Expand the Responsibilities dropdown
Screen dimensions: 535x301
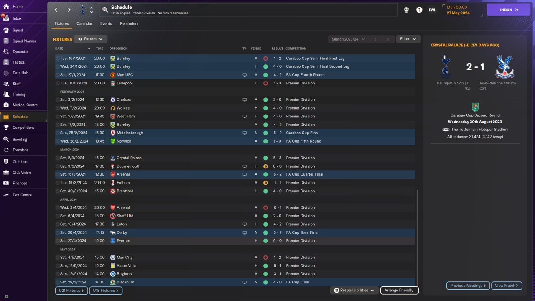(x=354, y=290)
